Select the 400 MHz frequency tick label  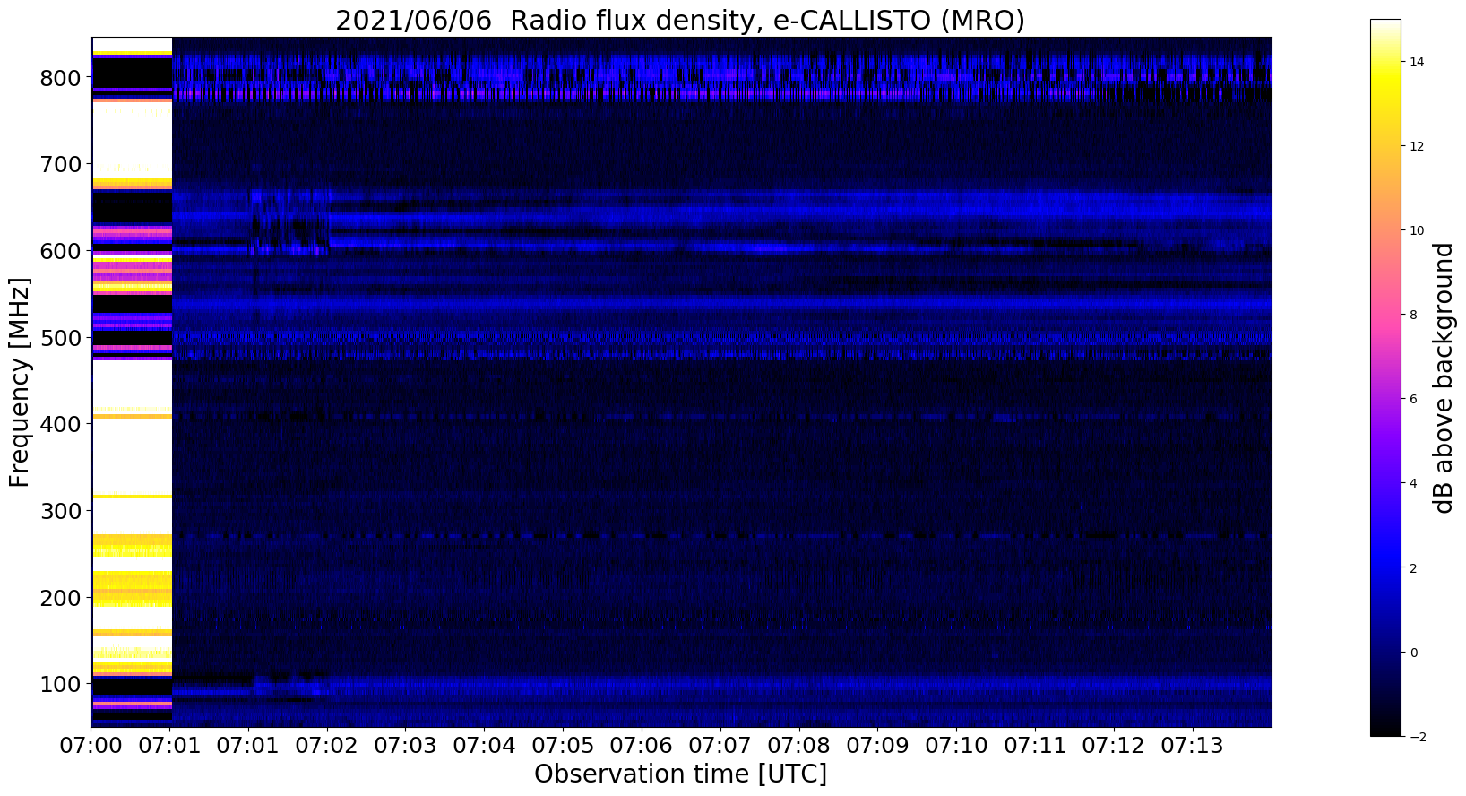pyautogui.click(x=62, y=424)
